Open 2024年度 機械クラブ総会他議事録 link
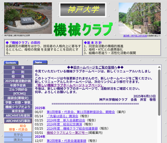167x143 pixels. coord(72,128)
